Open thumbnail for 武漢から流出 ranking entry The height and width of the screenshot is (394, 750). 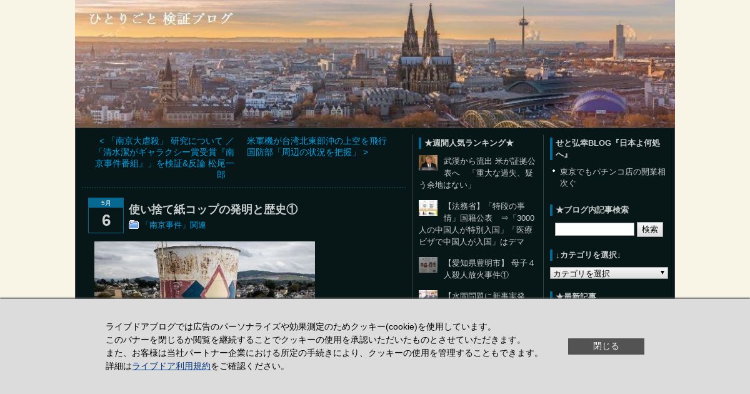coord(428,163)
